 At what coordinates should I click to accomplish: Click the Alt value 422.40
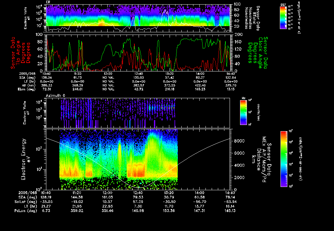200,85
